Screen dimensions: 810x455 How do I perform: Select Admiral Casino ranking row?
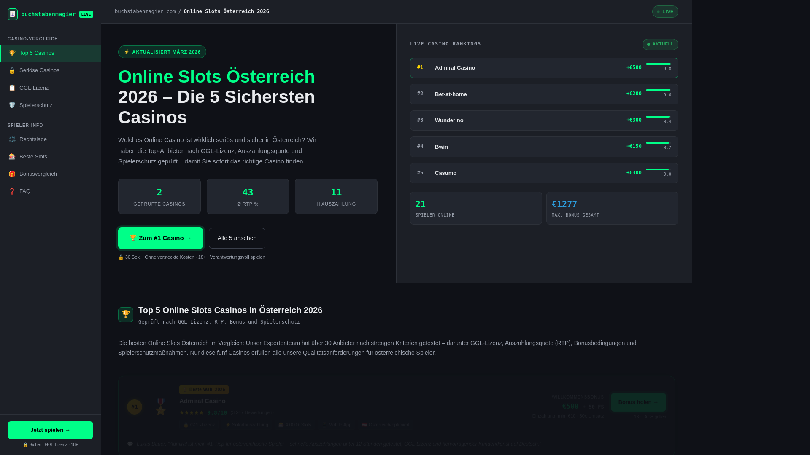tap(544, 68)
